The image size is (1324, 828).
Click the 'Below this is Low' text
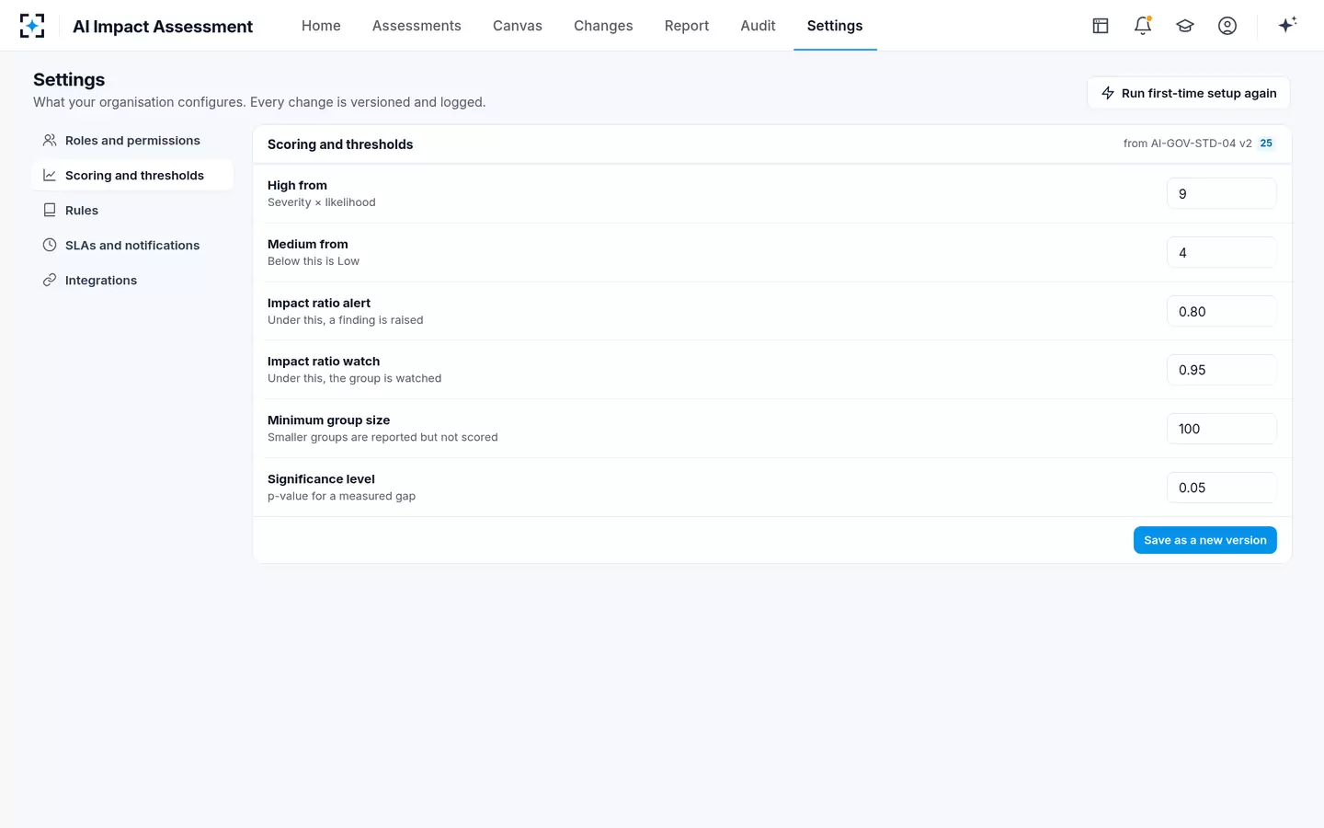click(314, 261)
